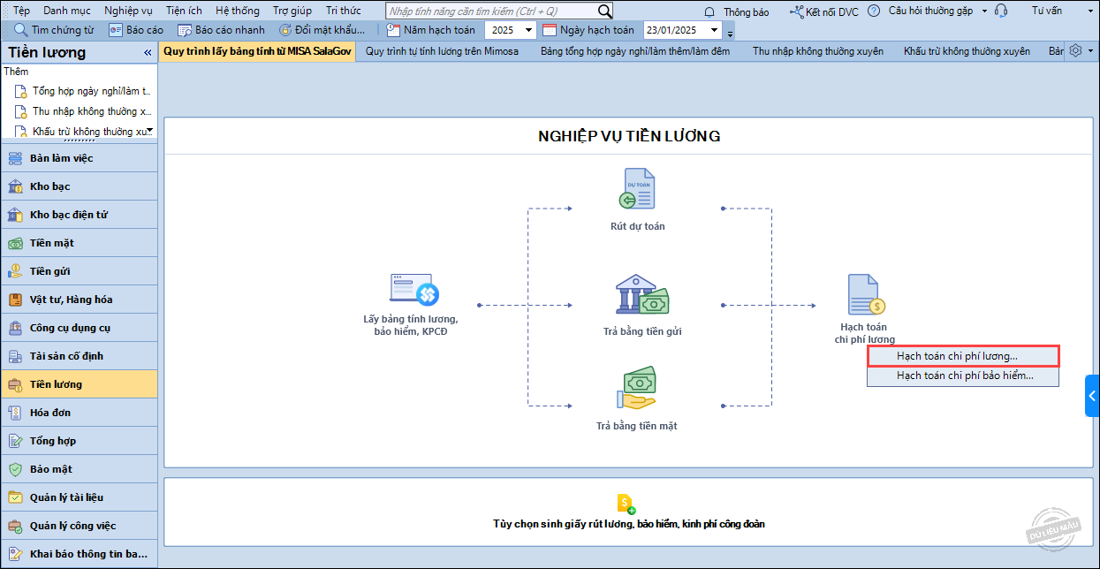
Task: Open the Ngày hạch toán date dropdown
Action: [714, 30]
